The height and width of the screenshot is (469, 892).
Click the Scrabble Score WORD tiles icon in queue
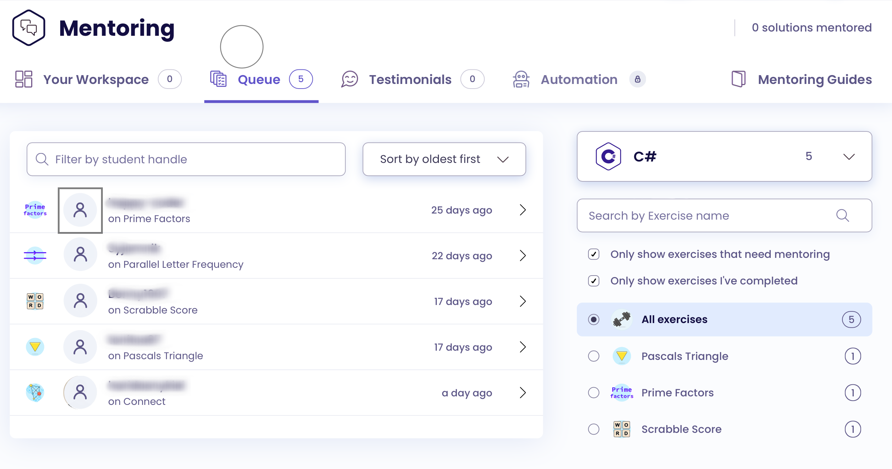tap(35, 301)
